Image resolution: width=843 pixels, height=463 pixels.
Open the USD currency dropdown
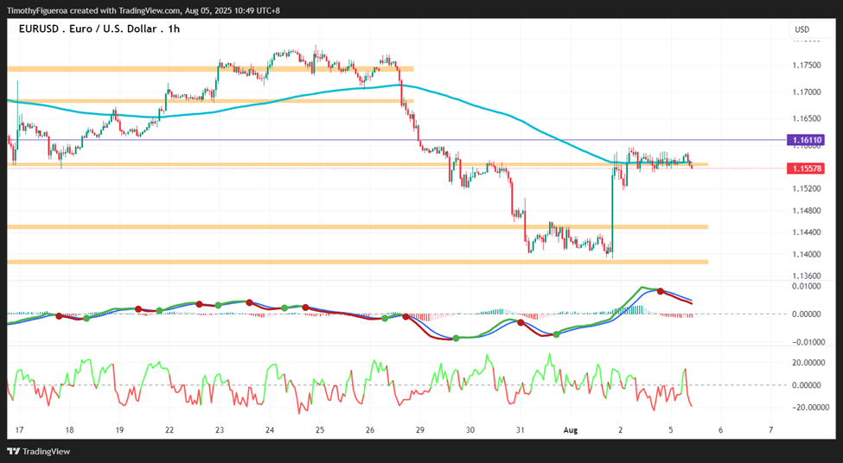(802, 29)
